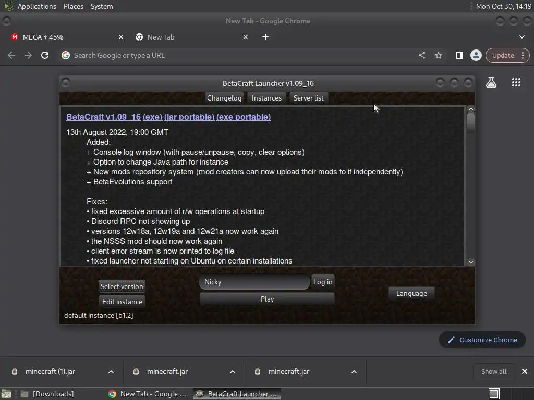Expand options for the middle minecraft.jar download

pos(233,372)
